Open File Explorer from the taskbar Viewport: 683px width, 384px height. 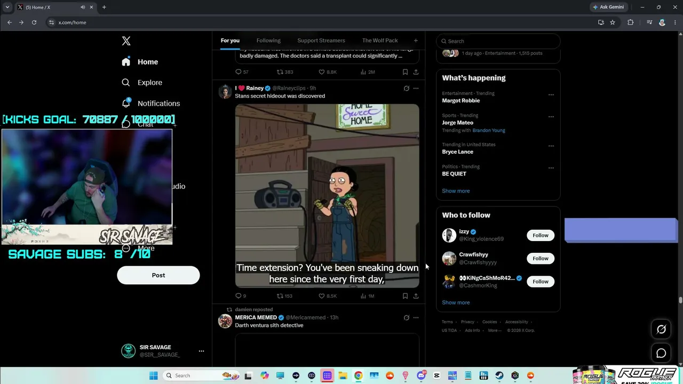[343, 375]
